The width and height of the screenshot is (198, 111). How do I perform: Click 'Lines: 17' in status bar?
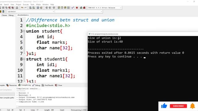pyautogui.click(x=35, y=110)
